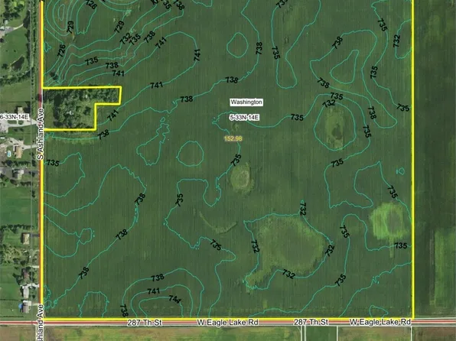Click the 152.98 acreage label
Viewport: 456px width, 341px height.
click(233, 138)
